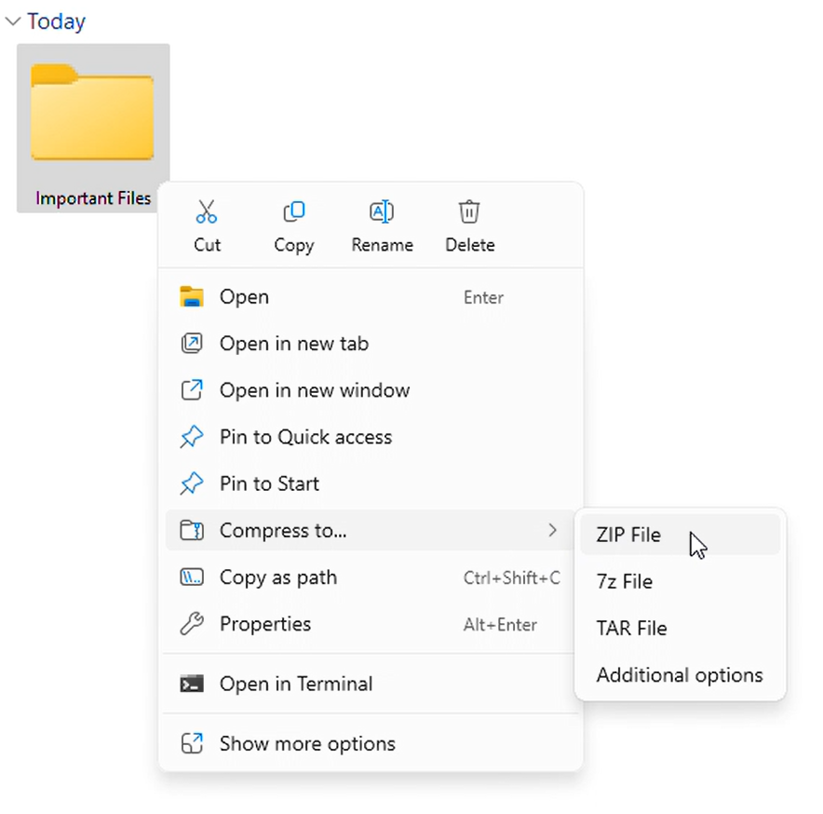
Task: Click the Today group header text
Action: (x=56, y=21)
